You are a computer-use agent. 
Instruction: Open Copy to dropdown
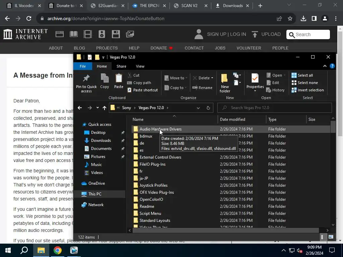[x=176, y=88]
